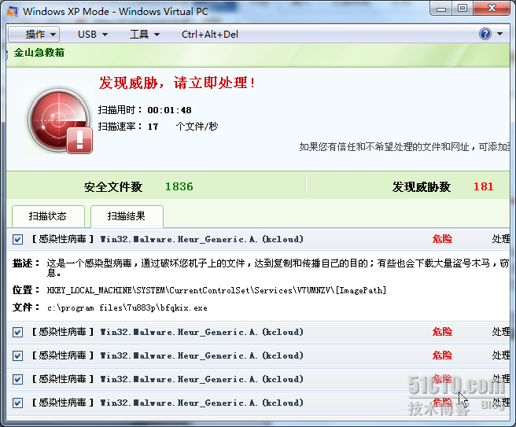Click the blue help question mark icon
This screenshot has height=427, width=516.
point(485,34)
